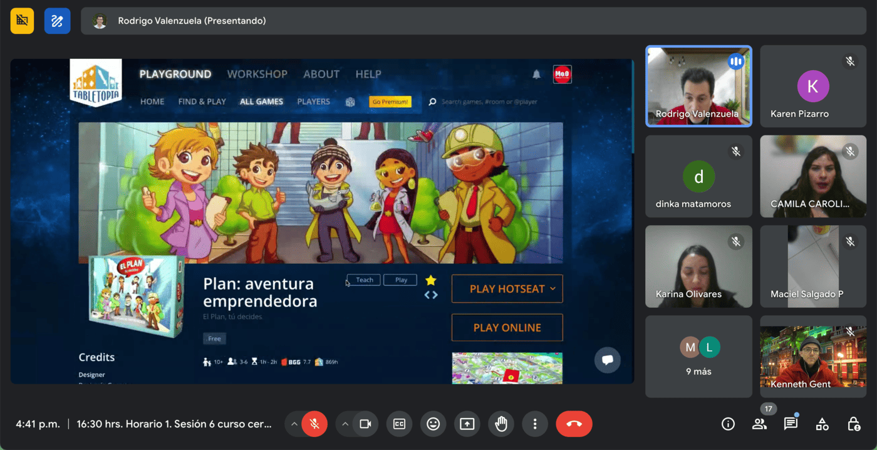Image resolution: width=877 pixels, height=450 pixels.
Task: Select CAMILA CAROLI... video tile
Action: [813, 177]
